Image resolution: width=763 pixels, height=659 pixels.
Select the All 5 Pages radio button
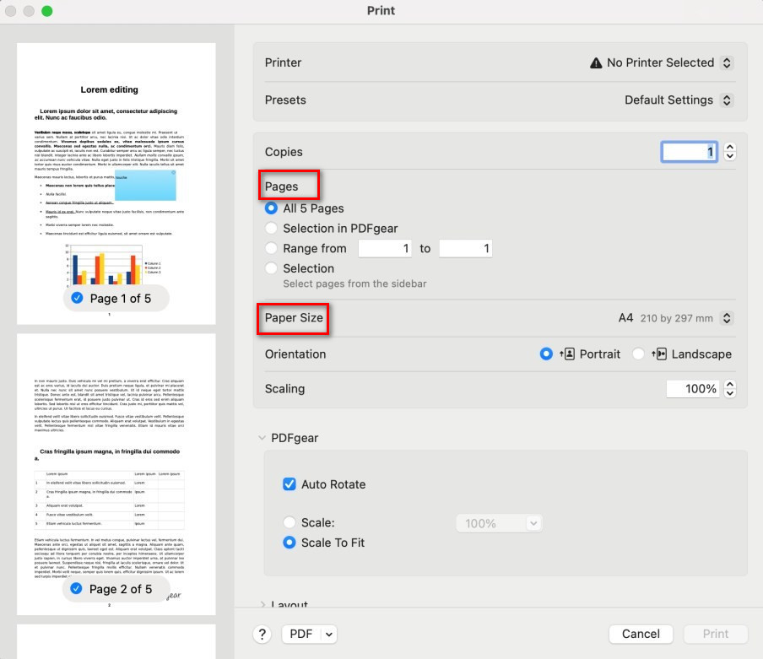(x=271, y=208)
